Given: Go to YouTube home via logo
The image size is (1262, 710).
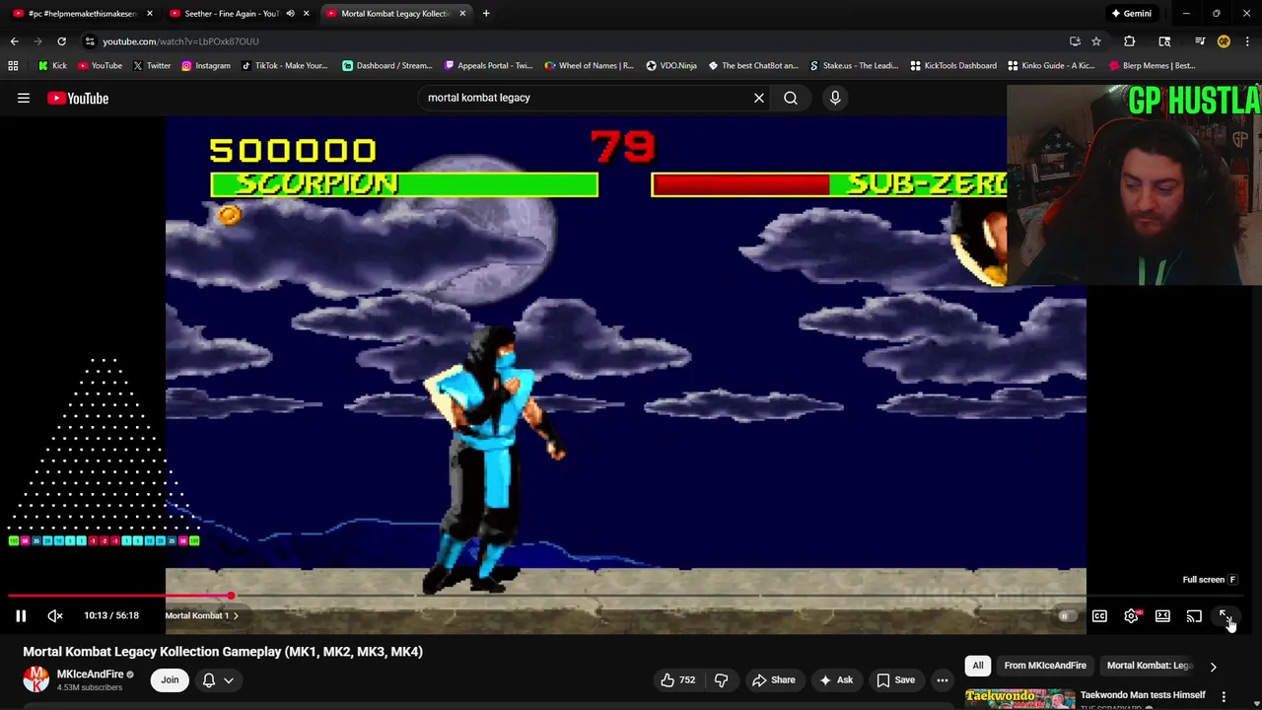Looking at the screenshot, I should [78, 98].
